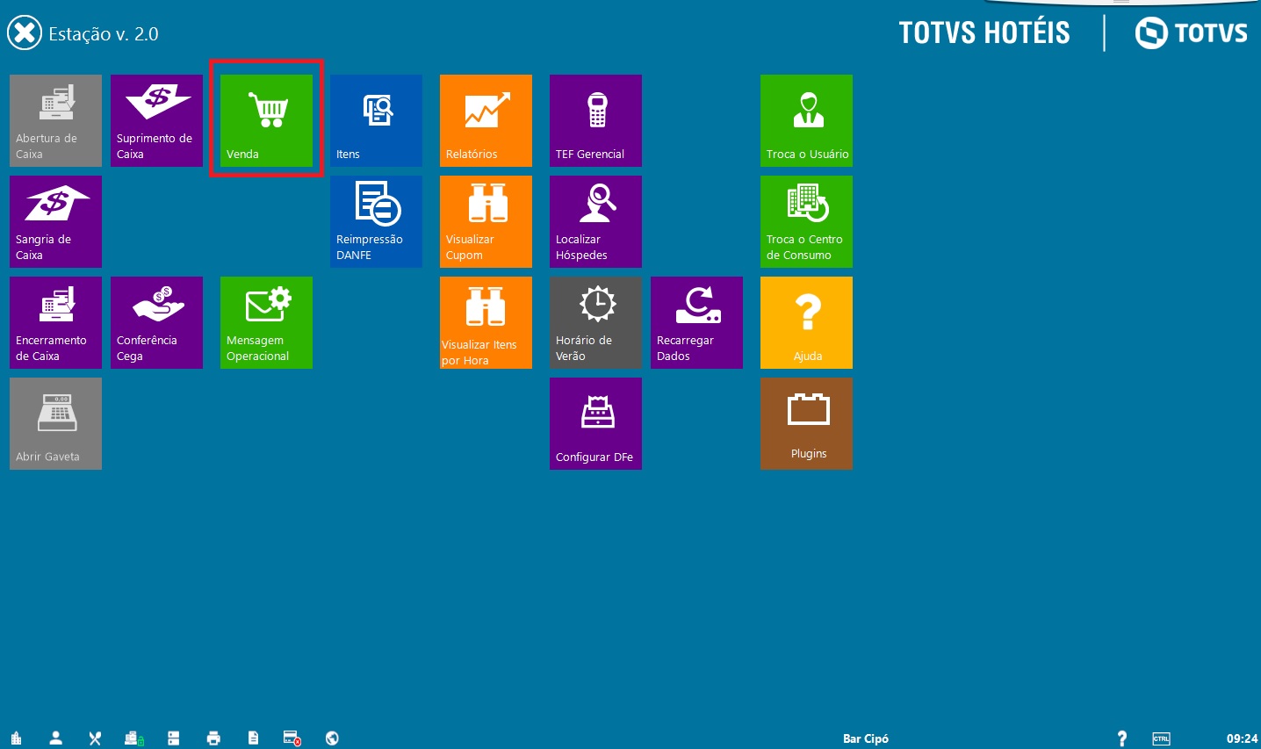The image size is (1261, 749).
Task: Launch TEF Gerencial tile
Action: point(595,120)
